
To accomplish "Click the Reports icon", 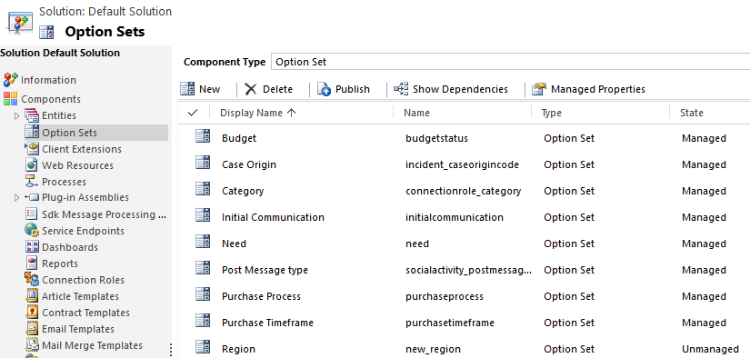I will pyautogui.click(x=32, y=263).
